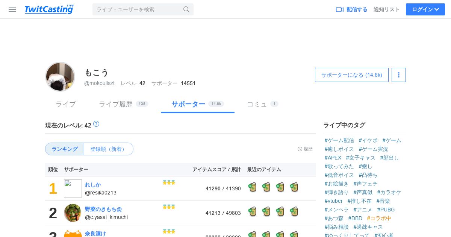Open the コミュ tab
The image size is (451, 237).
[263, 104]
